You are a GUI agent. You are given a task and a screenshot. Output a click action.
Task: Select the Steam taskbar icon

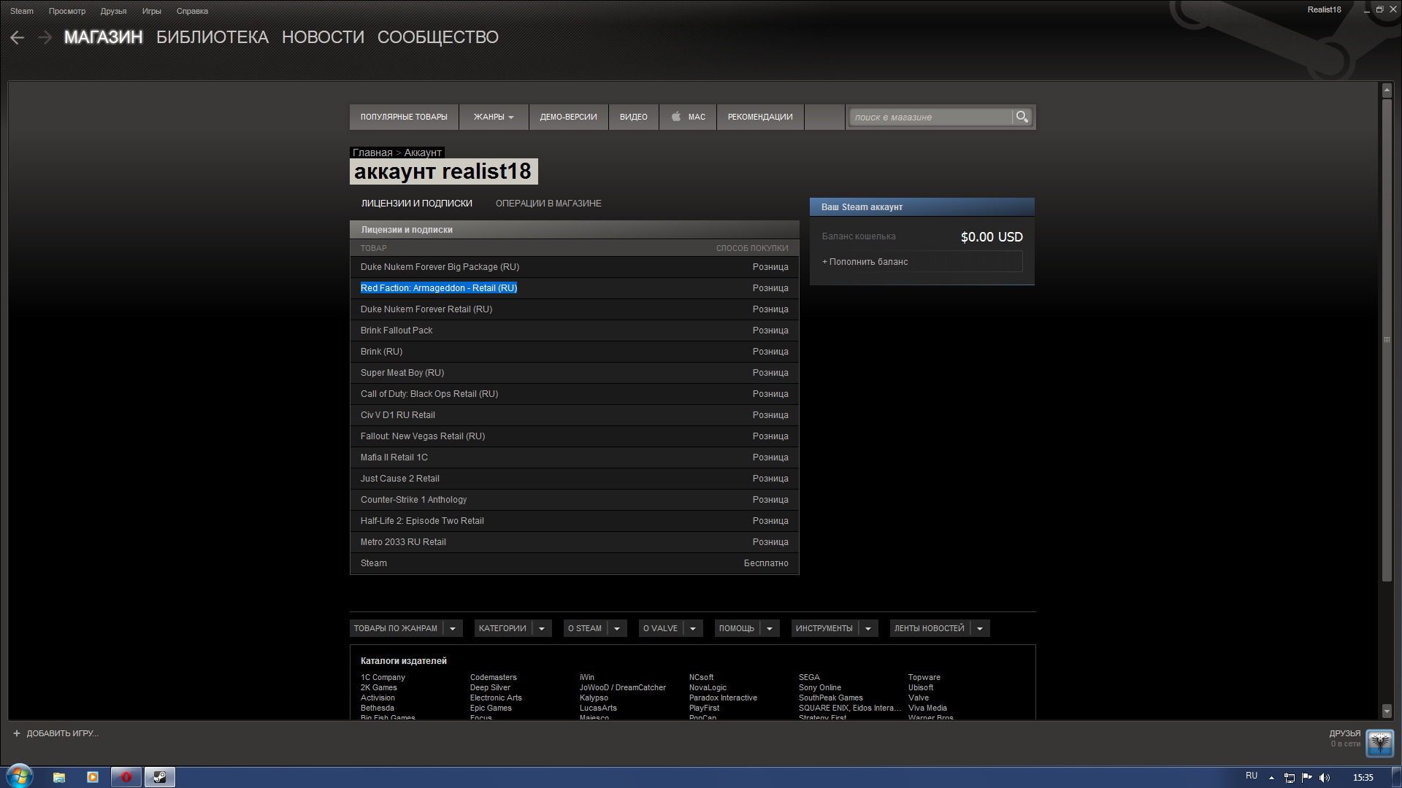coord(159,777)
